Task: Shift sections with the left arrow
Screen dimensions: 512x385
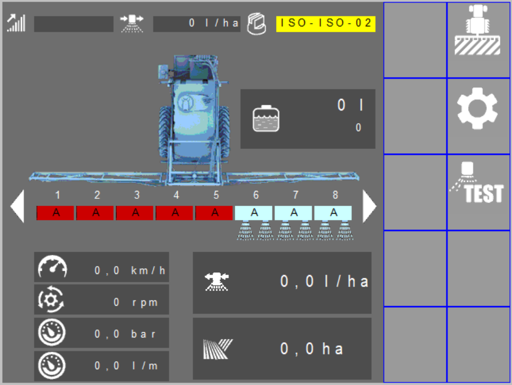Action: tap(17, 206)
